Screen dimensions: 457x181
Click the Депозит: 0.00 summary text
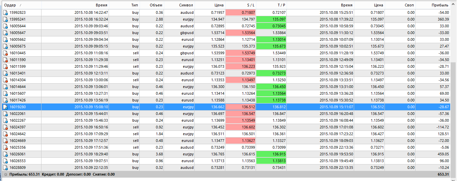(78, 174)
